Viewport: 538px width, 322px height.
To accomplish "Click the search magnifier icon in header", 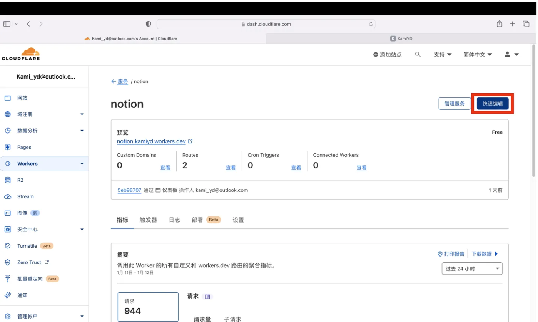I will point(418,55).
